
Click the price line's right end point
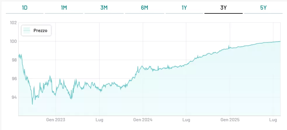280,41
